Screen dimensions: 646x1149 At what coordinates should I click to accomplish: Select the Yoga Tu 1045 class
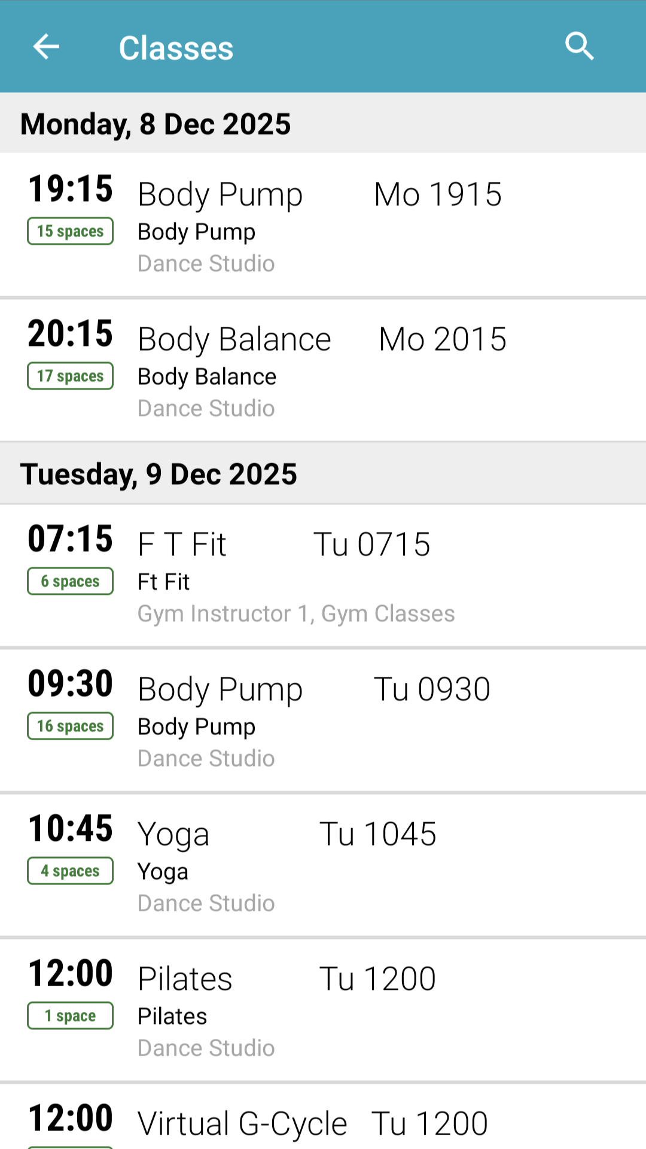[x=287, y=835]
